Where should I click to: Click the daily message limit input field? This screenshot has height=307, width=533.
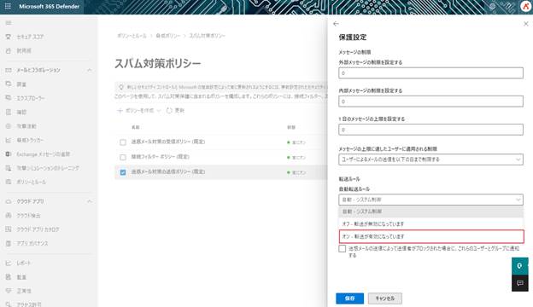[430, 130]
